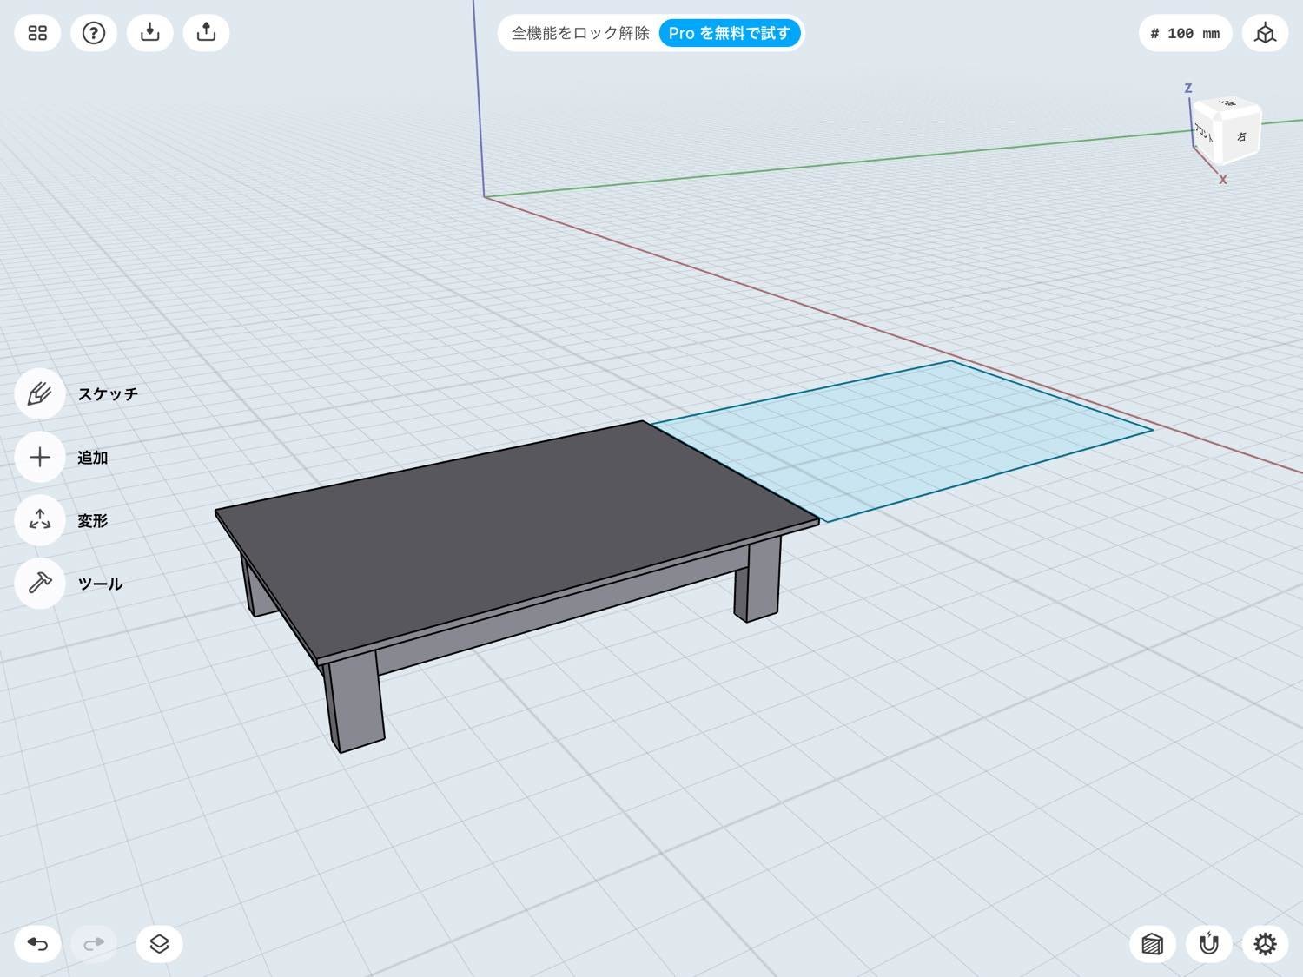Click the redo arrow button
Image resolution: width=1303 pixels, height=977 pixels.
tap(94, 944)
